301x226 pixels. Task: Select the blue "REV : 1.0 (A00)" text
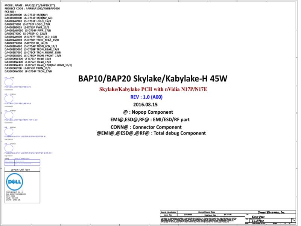pos(146,97)
